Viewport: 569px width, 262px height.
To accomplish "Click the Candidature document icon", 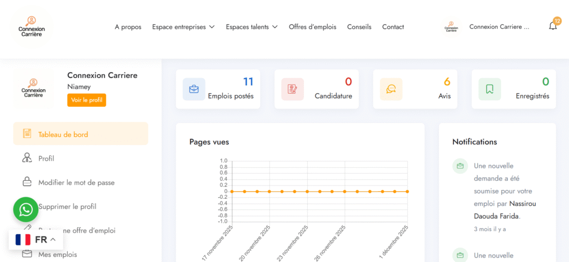I will (292, 89).
